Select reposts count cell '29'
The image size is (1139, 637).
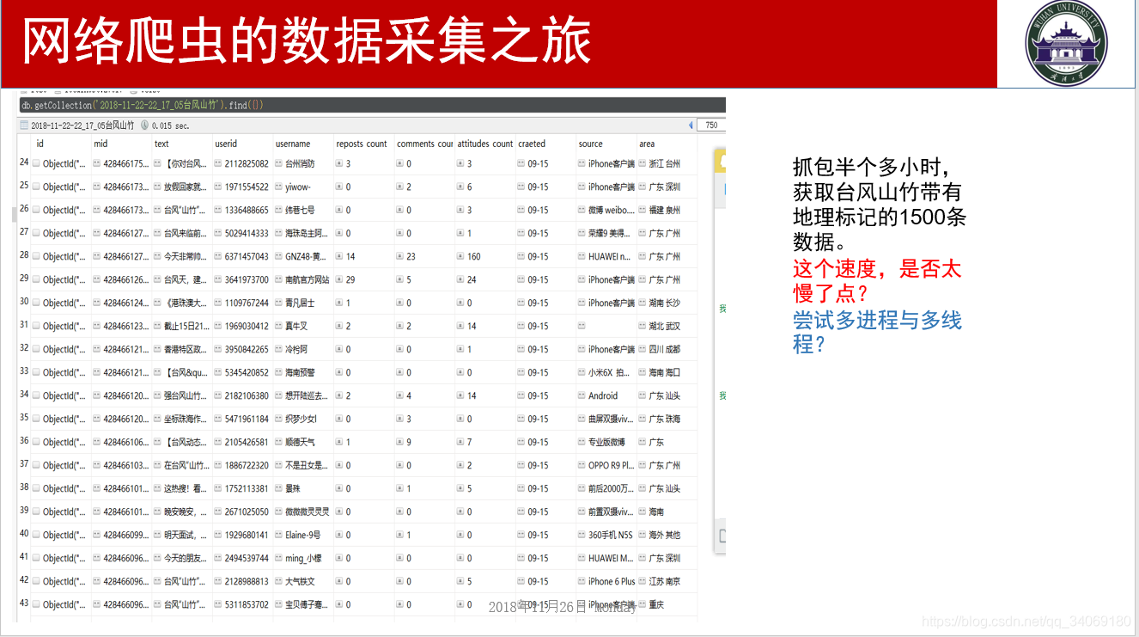350,279
